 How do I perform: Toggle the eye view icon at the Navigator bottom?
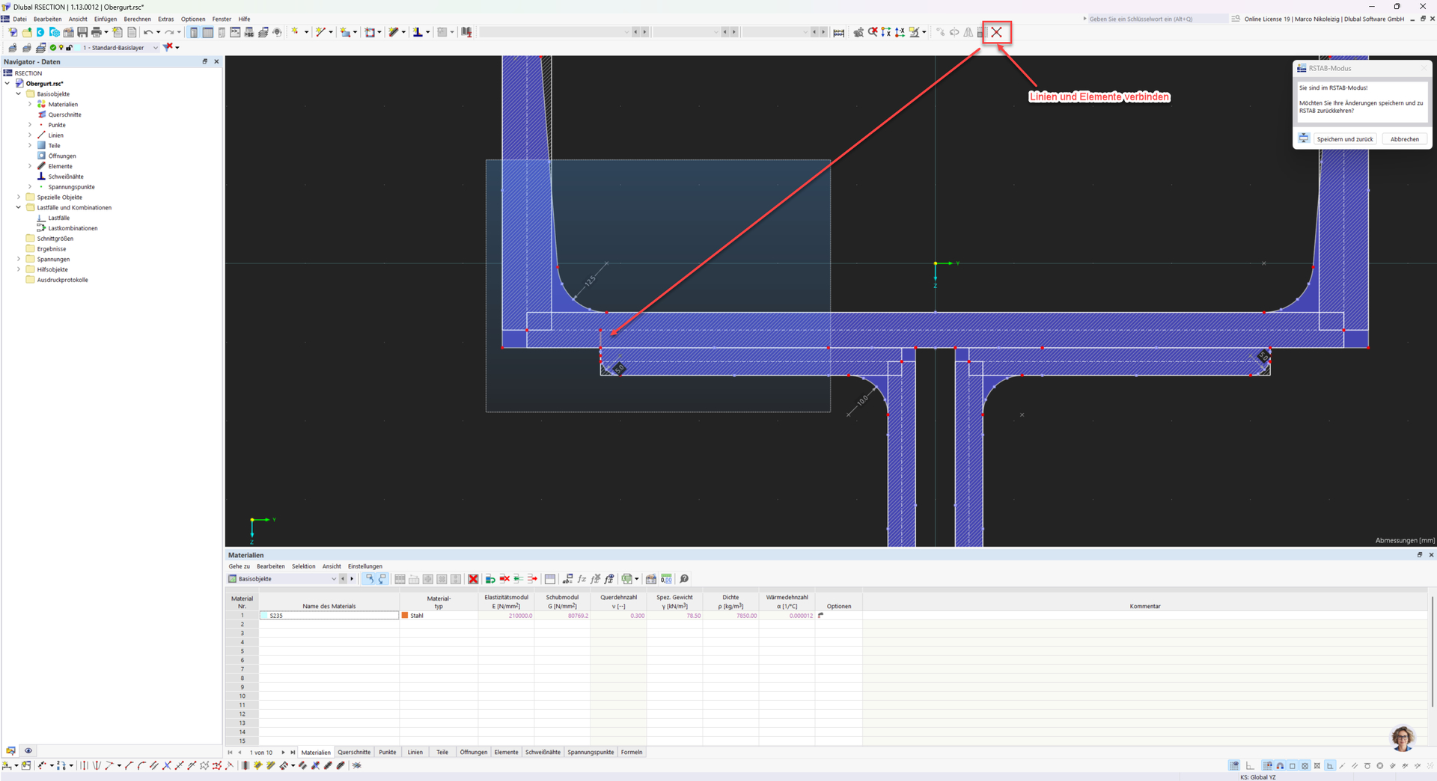pos(28,750)
